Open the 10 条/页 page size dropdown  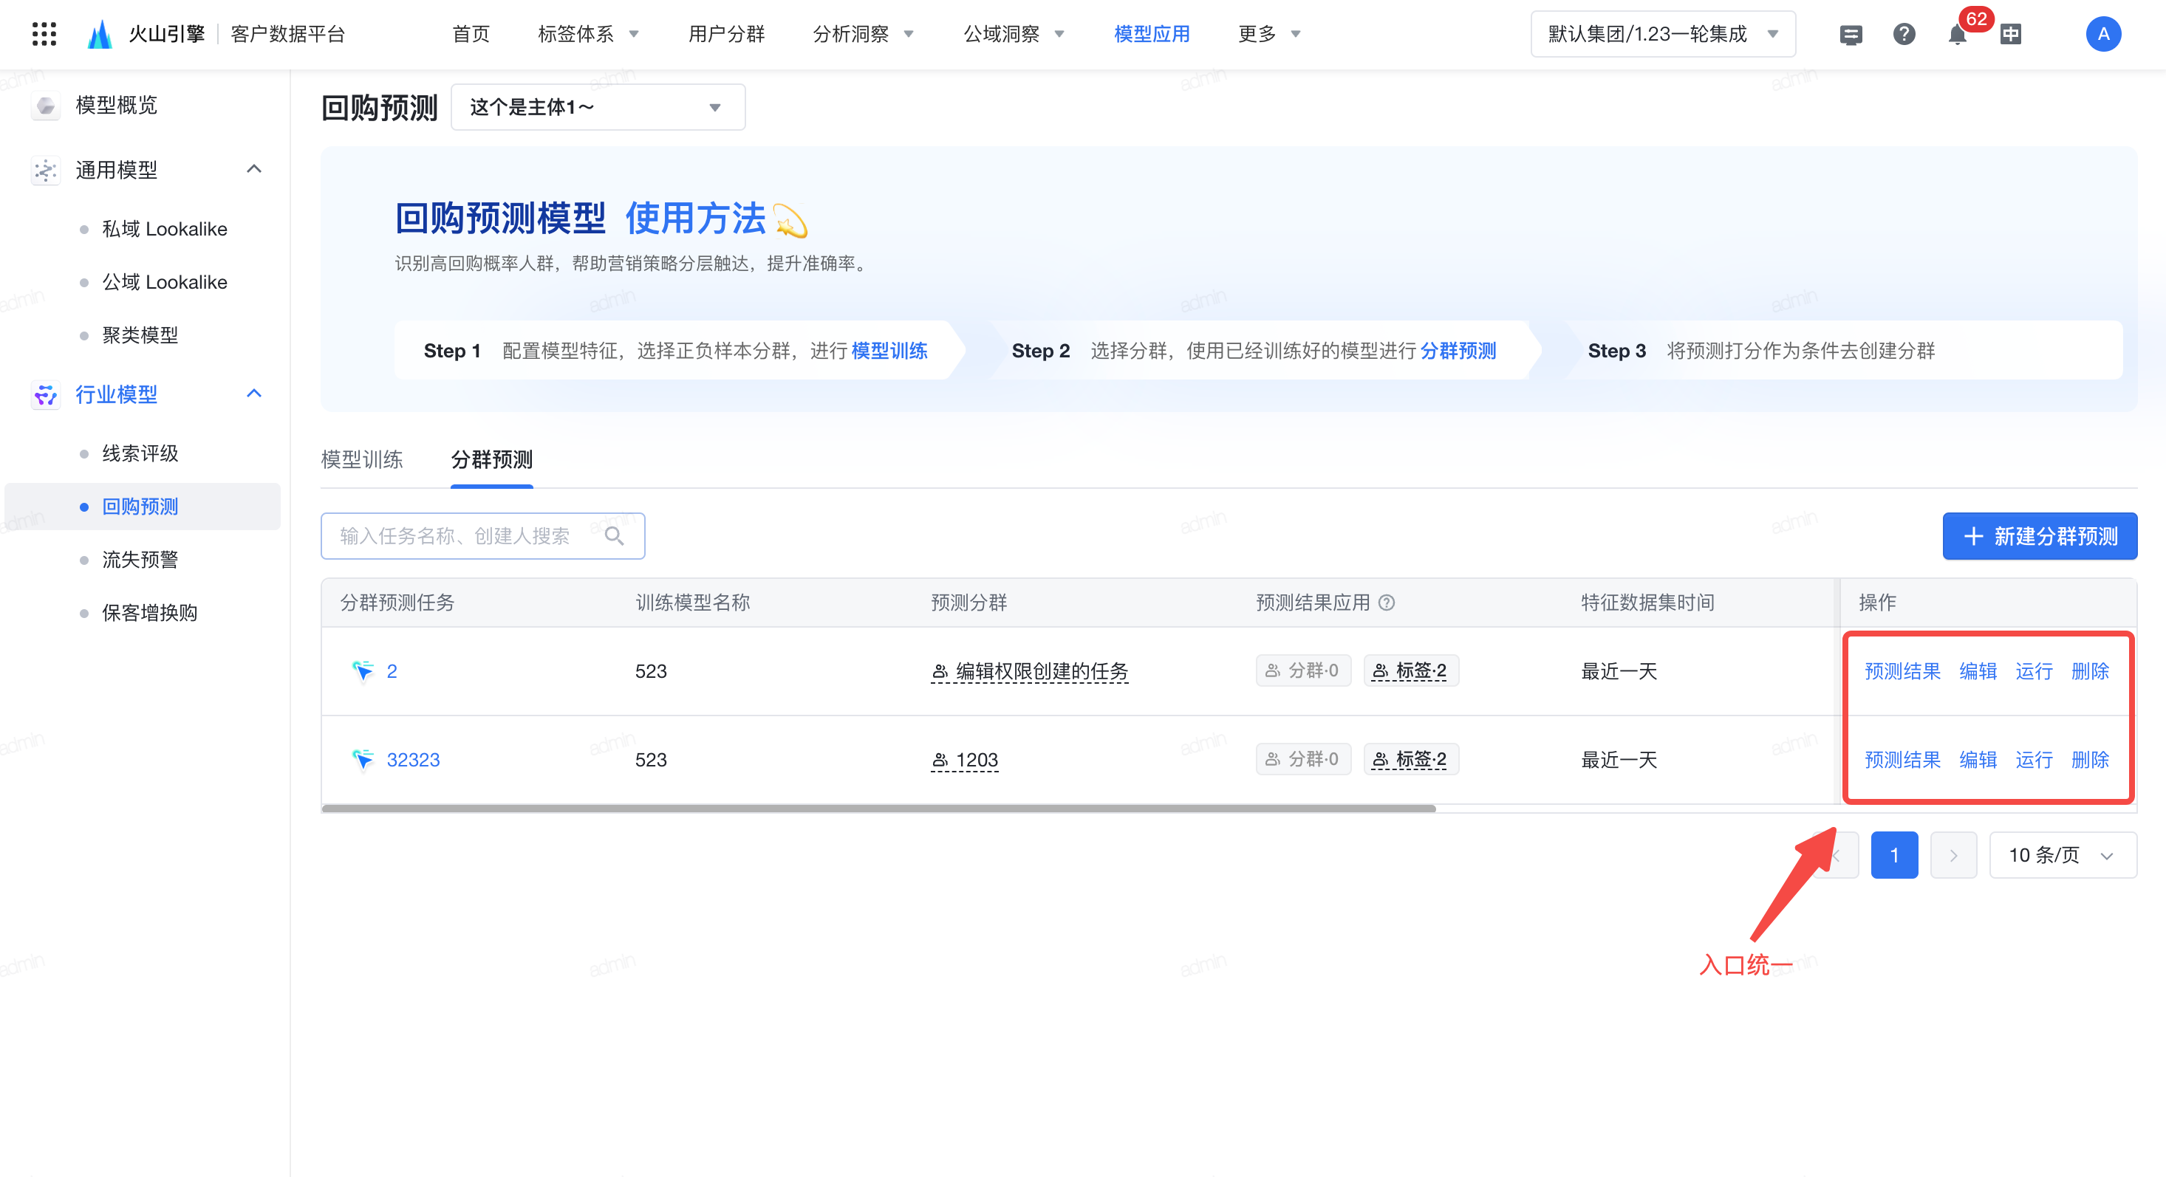2063,855
